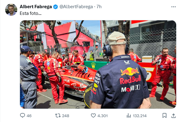Open the @AlbertFabrega handle link
The height and width of the screenshot is (122, 181).
76,7
